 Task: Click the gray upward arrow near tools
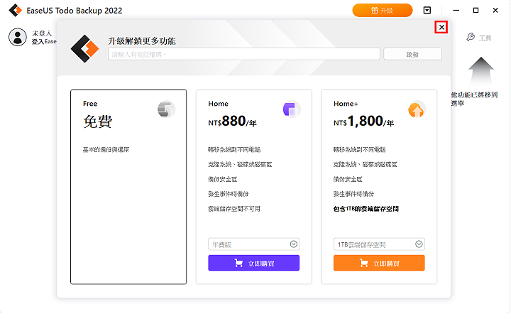(481, 71)
